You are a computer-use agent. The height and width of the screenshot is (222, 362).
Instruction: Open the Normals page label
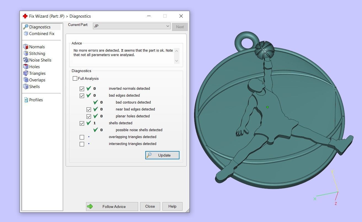point(37,47)
